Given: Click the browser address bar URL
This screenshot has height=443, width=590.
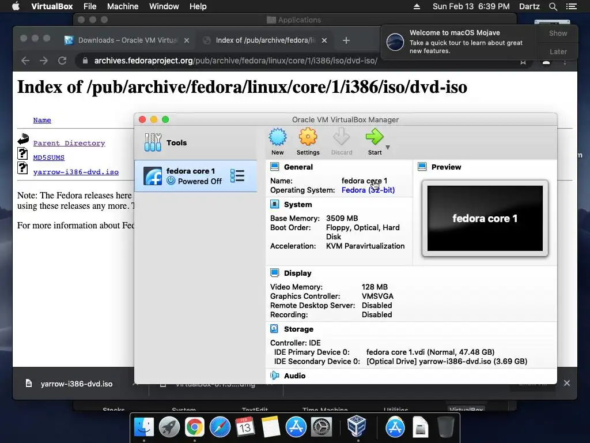Looking at the screenshot, I should click(x=236, y=61).
